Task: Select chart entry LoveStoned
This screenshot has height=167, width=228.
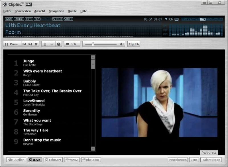Action: click(x=49, y=103)
